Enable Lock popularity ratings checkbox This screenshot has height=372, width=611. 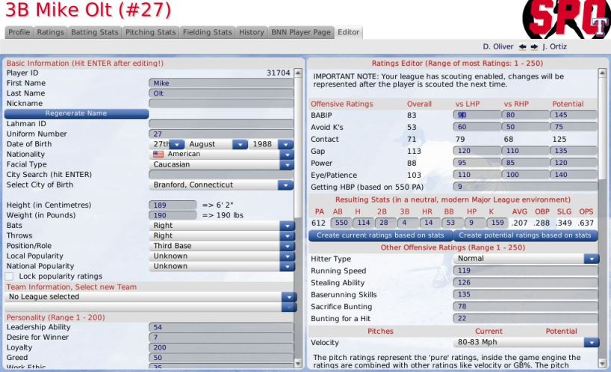[9, 276]
